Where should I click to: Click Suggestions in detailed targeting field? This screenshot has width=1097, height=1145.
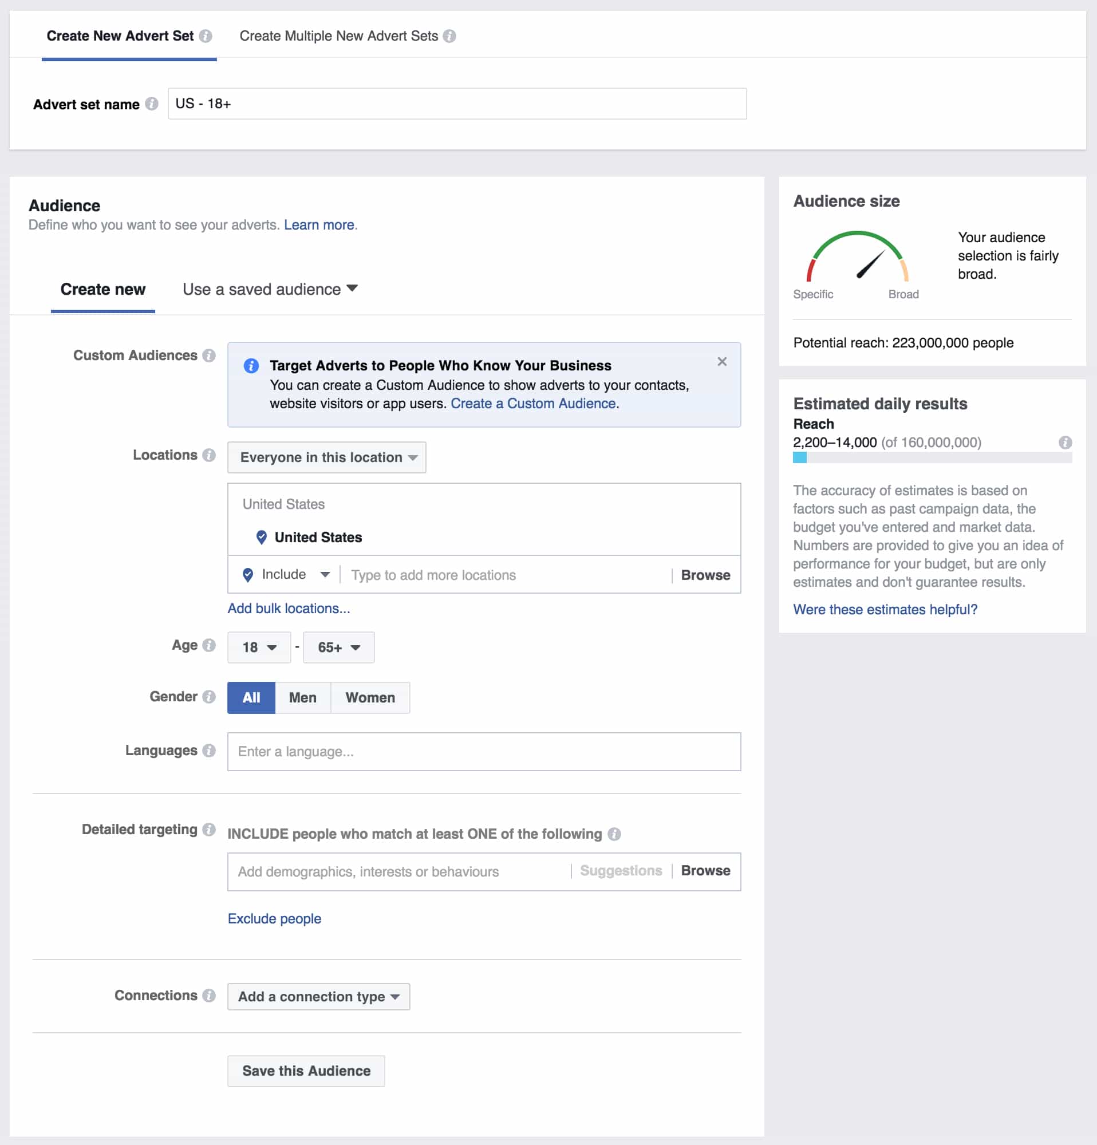click(x=621, y=871)
